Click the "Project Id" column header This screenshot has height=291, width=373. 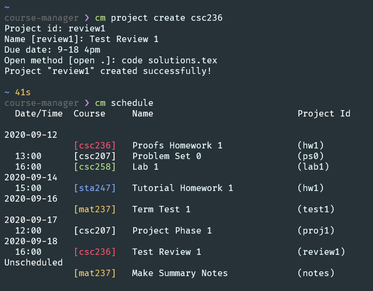(323, 113)
